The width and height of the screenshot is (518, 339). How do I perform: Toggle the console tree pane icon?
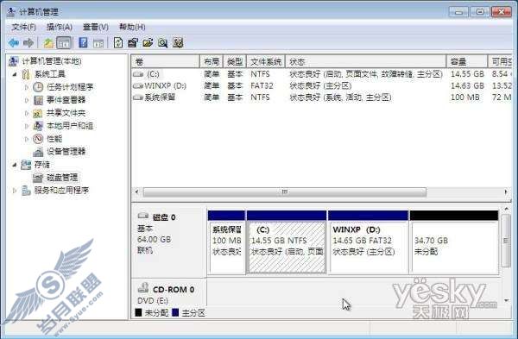(64, 43)
